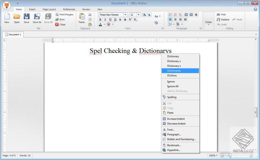Viewport: 260px width, 160px height.
Task: Click the Print command
Action: pos(60,19)
